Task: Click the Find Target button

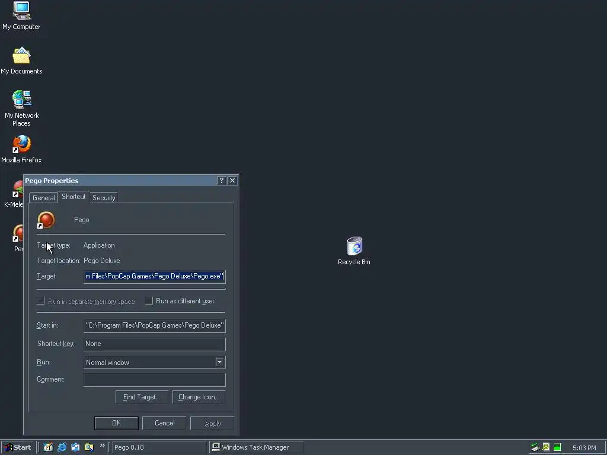Action: click(x=142, y=397)
